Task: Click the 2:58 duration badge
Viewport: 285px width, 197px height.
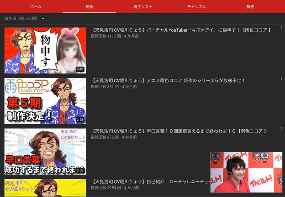Action: click(x=80, y=120)
